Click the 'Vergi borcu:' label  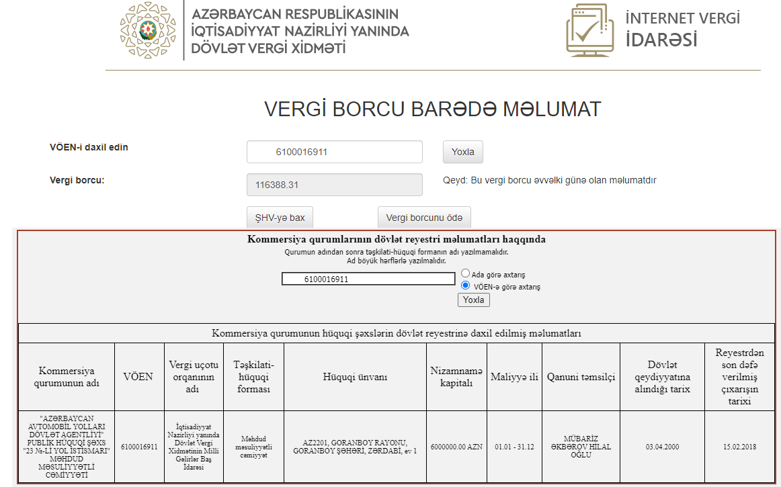pyautogui.click(x=77, y=180)
